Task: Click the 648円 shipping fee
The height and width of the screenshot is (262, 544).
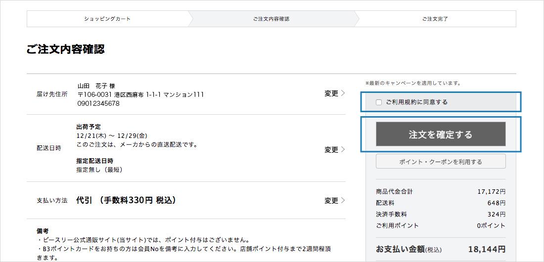Action: click(x=496, y=203)
